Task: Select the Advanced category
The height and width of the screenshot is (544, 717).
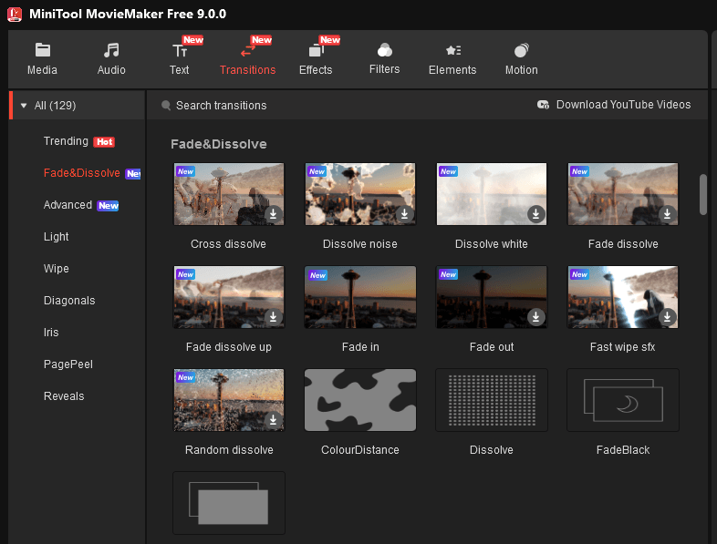Action: pos(68,205)
